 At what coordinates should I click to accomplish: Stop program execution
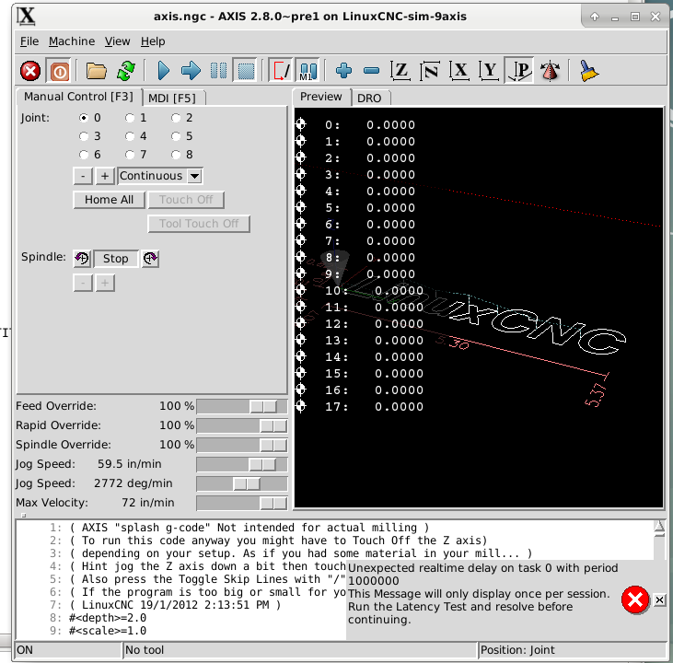(247, 71)
